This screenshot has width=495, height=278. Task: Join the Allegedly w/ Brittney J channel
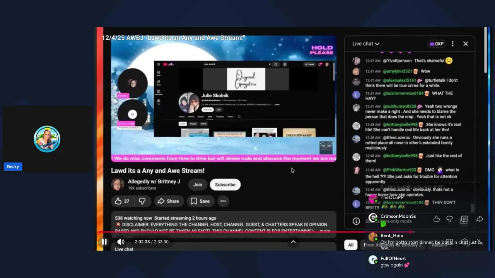[x=198, y=185]
